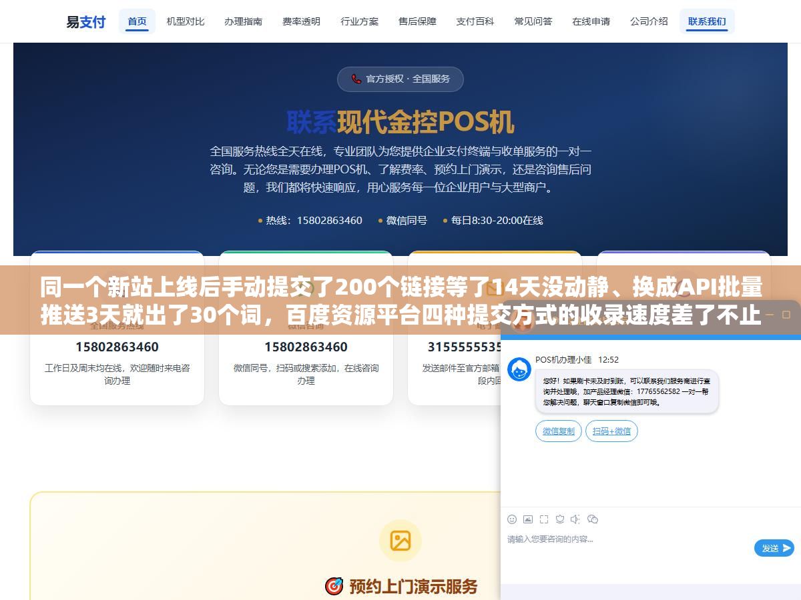The width and height of the screenshot is (801, 600).
Task: Open the 支付百科 nav item
Action: click(475, 21)
